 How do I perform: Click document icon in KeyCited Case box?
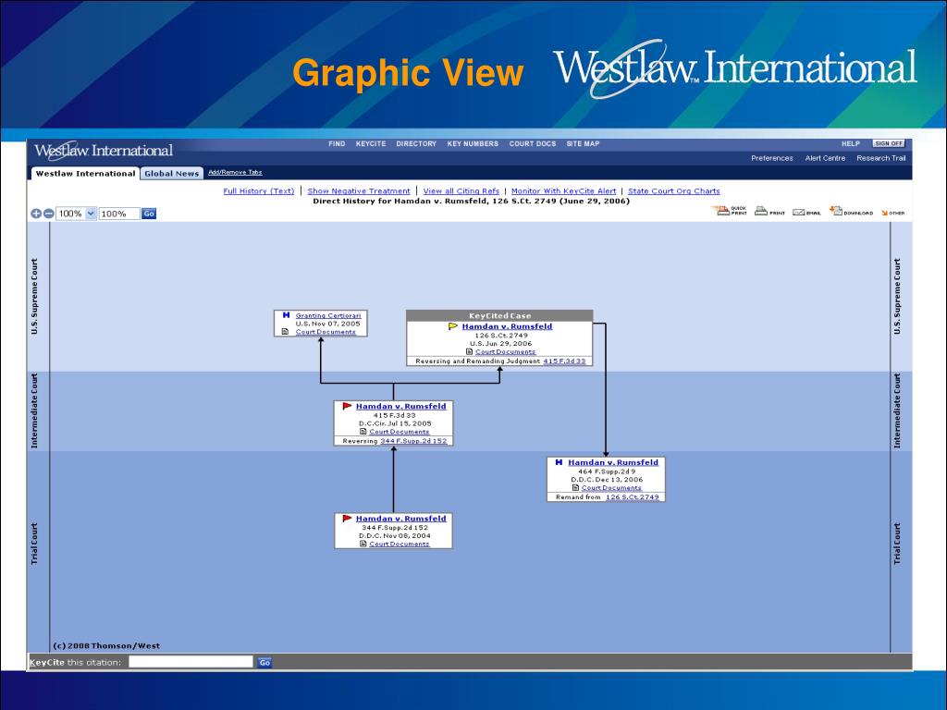469,351
